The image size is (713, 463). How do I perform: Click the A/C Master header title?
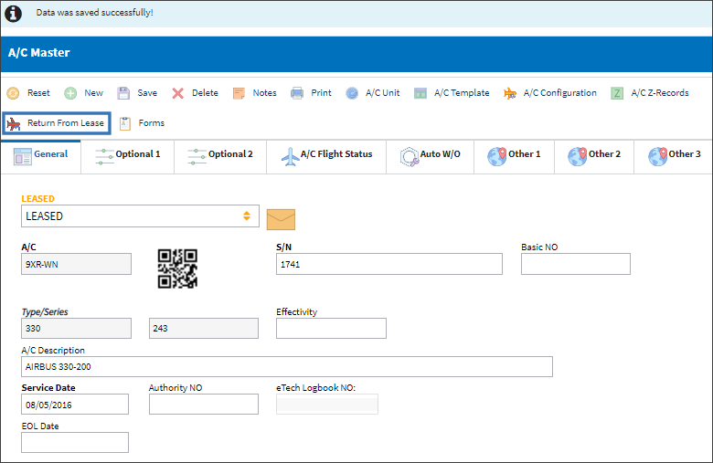point(39,53)
